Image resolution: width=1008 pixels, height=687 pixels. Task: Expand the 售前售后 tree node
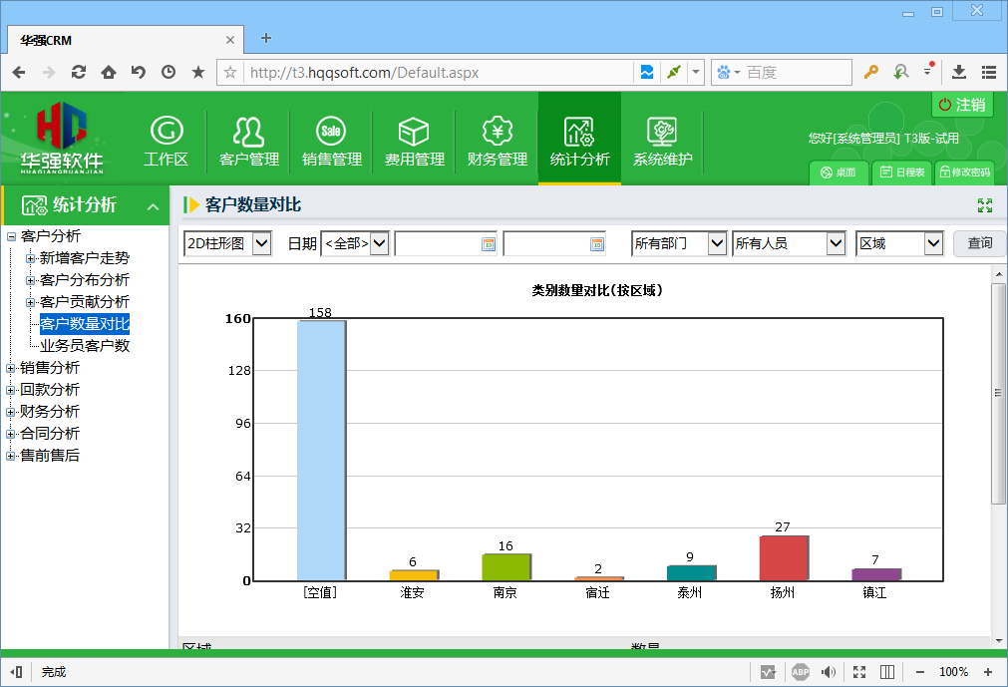click(x=11, y=456)
